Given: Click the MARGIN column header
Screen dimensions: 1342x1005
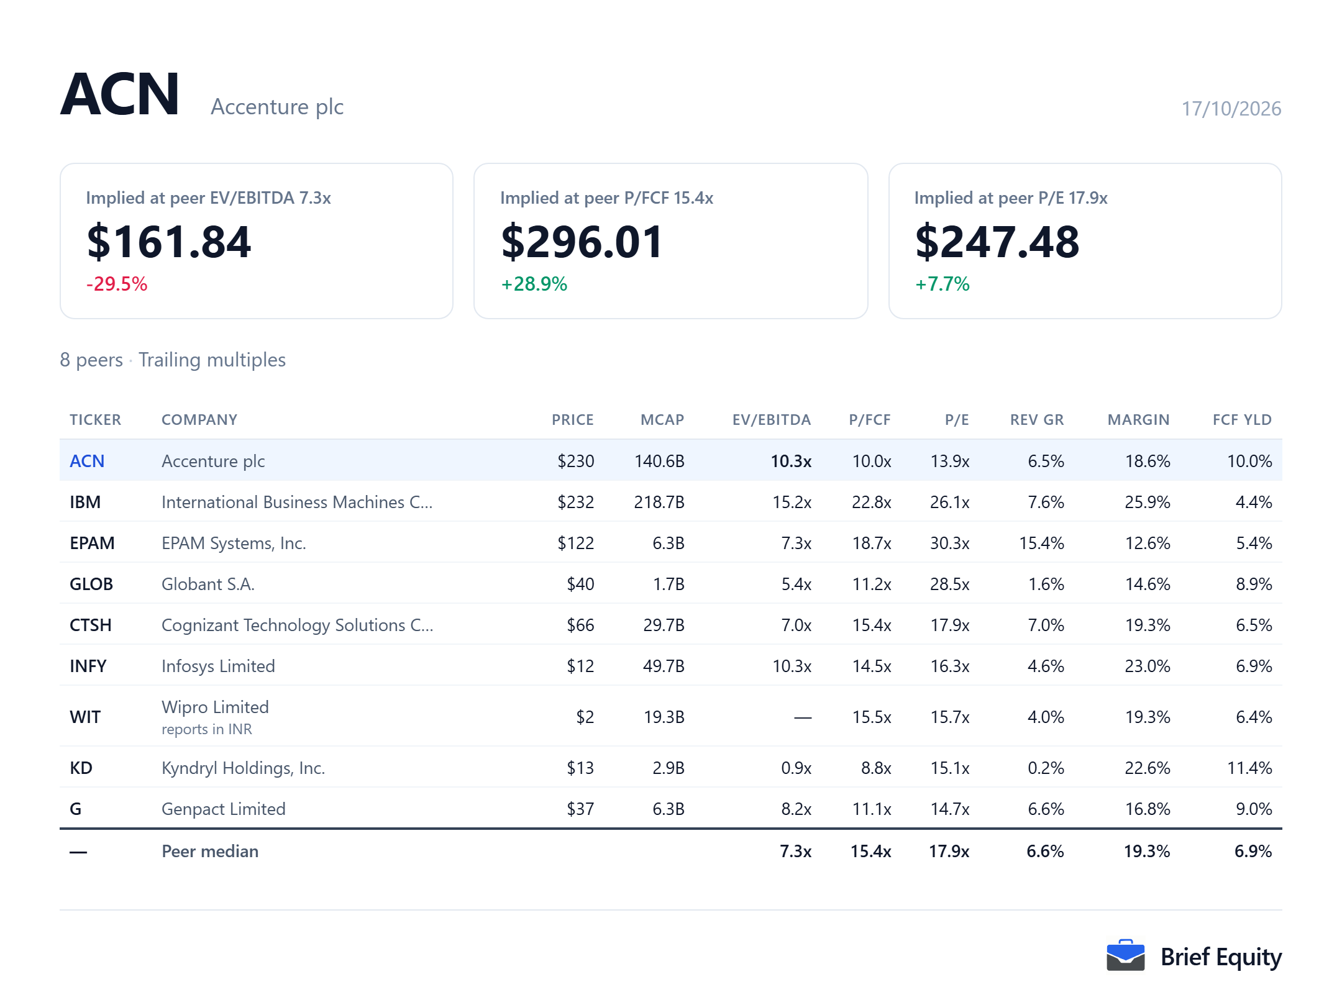Looking at the screenshot, I should pyautogui.click(x=1138, y=420).
